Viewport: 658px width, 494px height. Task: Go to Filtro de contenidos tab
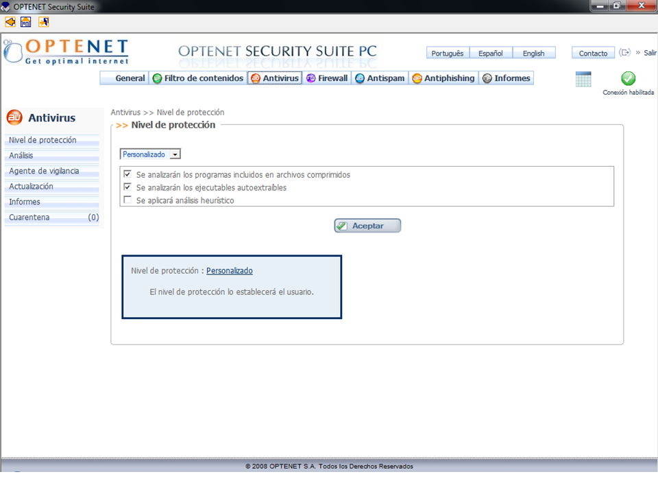(x=198, y=78)
